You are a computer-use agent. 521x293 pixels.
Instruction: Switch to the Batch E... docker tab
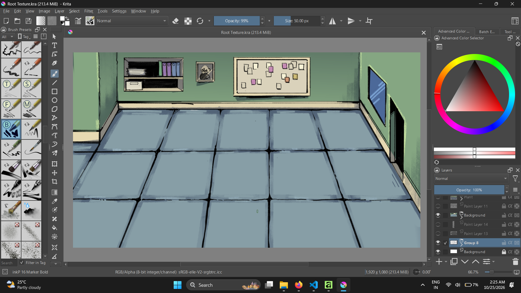pos(487,32)
